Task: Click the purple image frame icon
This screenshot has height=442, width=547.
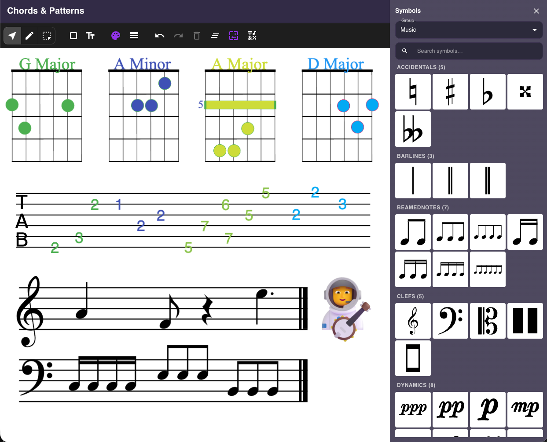Action: 234,36
